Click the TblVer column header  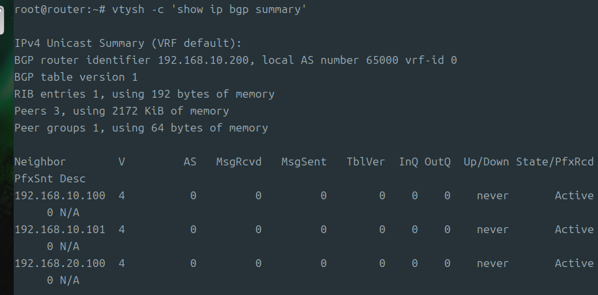[x=365, y=162]
